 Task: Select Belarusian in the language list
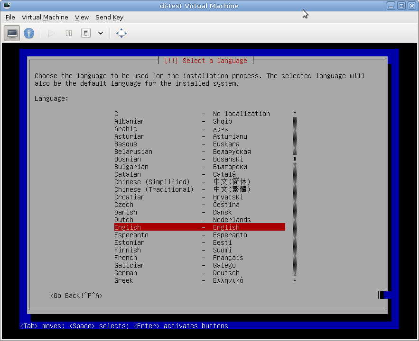point(200,152)
